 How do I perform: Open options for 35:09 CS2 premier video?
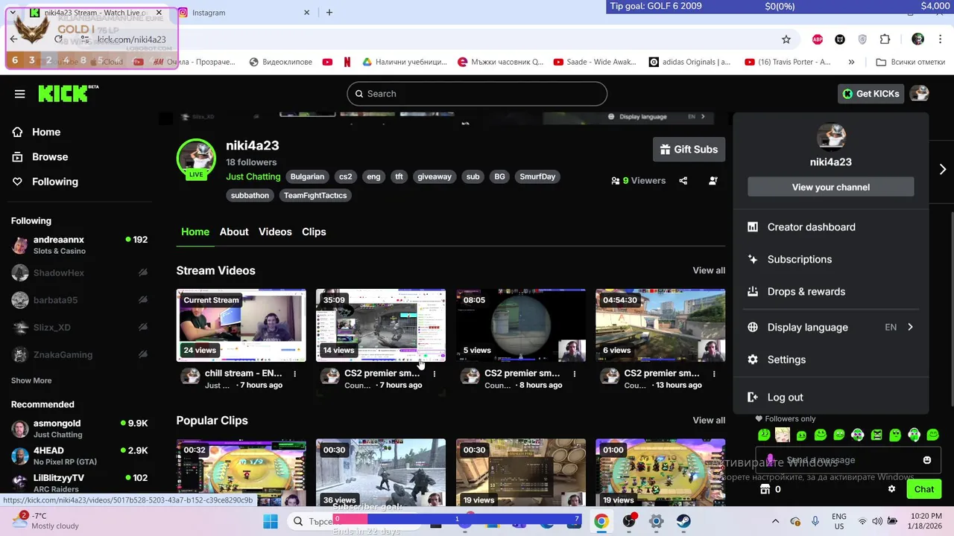(x=435, y=374)
